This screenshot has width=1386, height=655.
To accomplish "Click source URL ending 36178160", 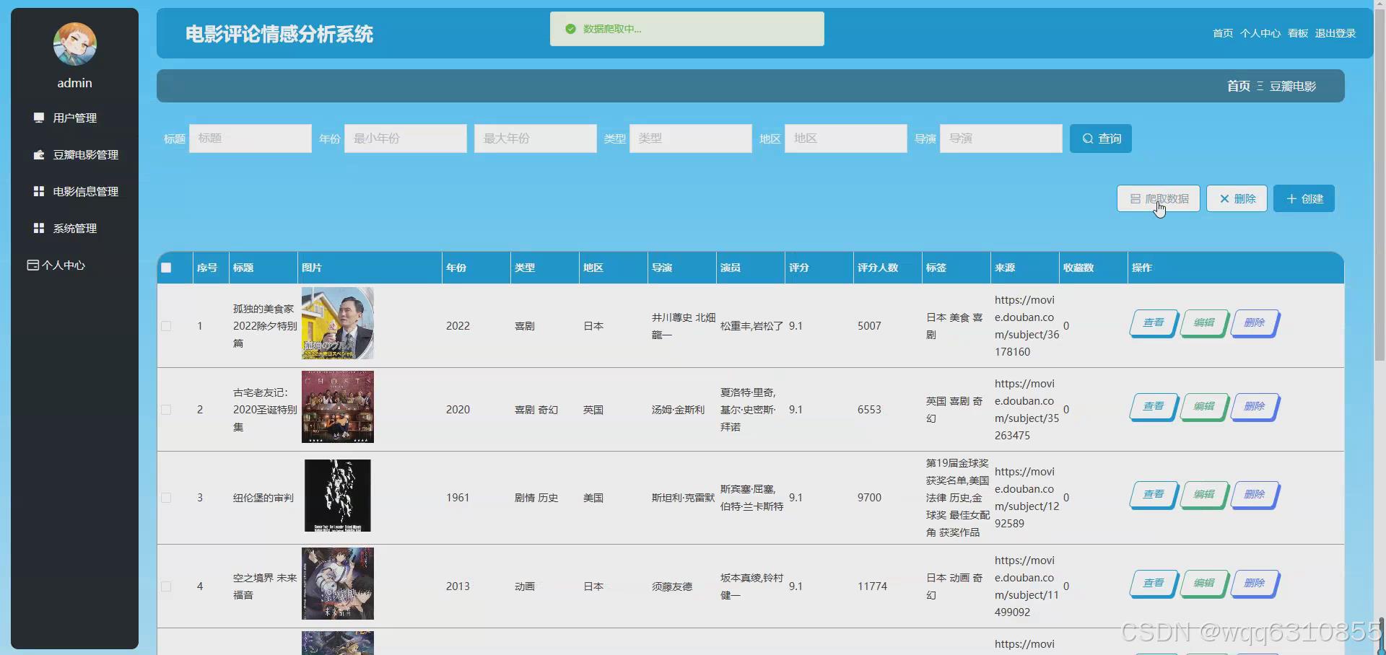I will pos(1027,326).
